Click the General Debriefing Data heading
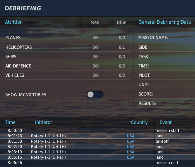195x167 pixels. (x=165, y=22)
